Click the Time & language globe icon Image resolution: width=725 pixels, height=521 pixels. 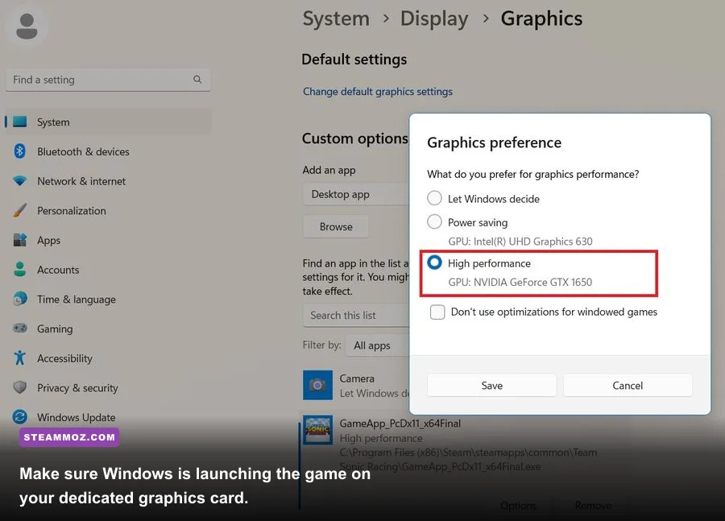click(x=20, y=299)
